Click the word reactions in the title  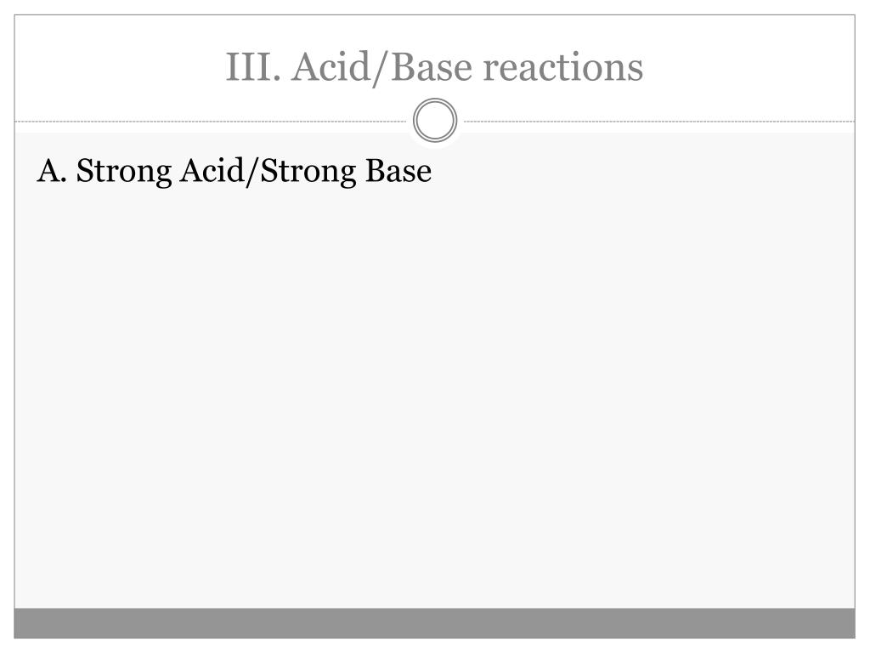563,67
